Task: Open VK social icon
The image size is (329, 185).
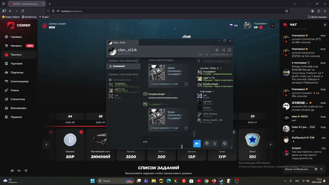Action: tap(19, 171)
